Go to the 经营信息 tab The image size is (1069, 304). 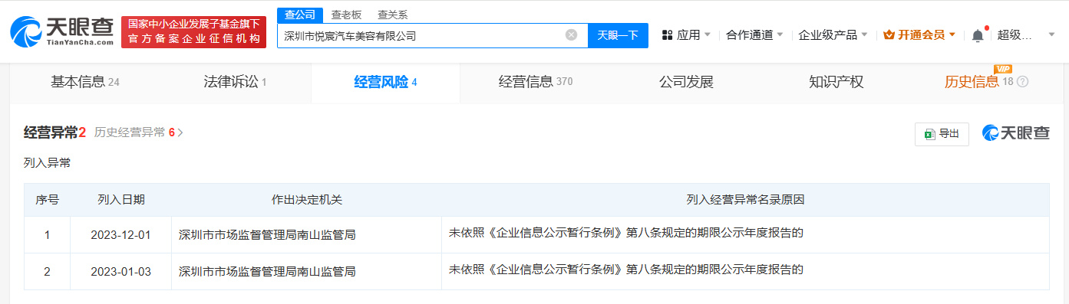point(536,82)
